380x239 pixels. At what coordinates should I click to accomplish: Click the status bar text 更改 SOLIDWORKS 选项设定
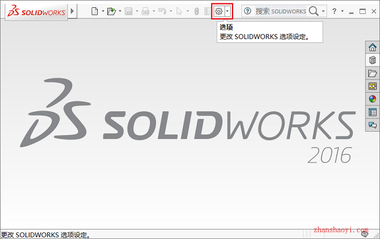[x=46, y=235]
